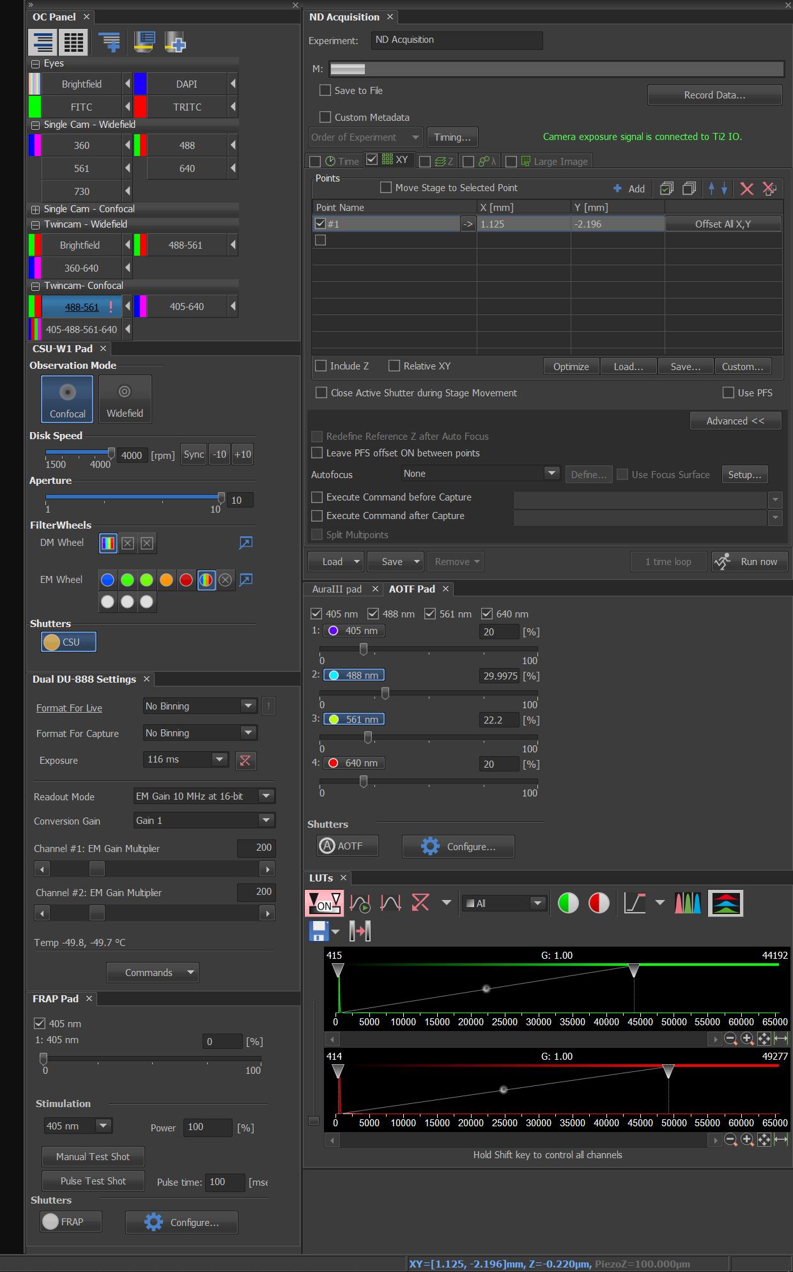The height and width of the screenshot is (1272, 793).
Task: Click the blue EM Wheel filter
Action: click(108, 580)
